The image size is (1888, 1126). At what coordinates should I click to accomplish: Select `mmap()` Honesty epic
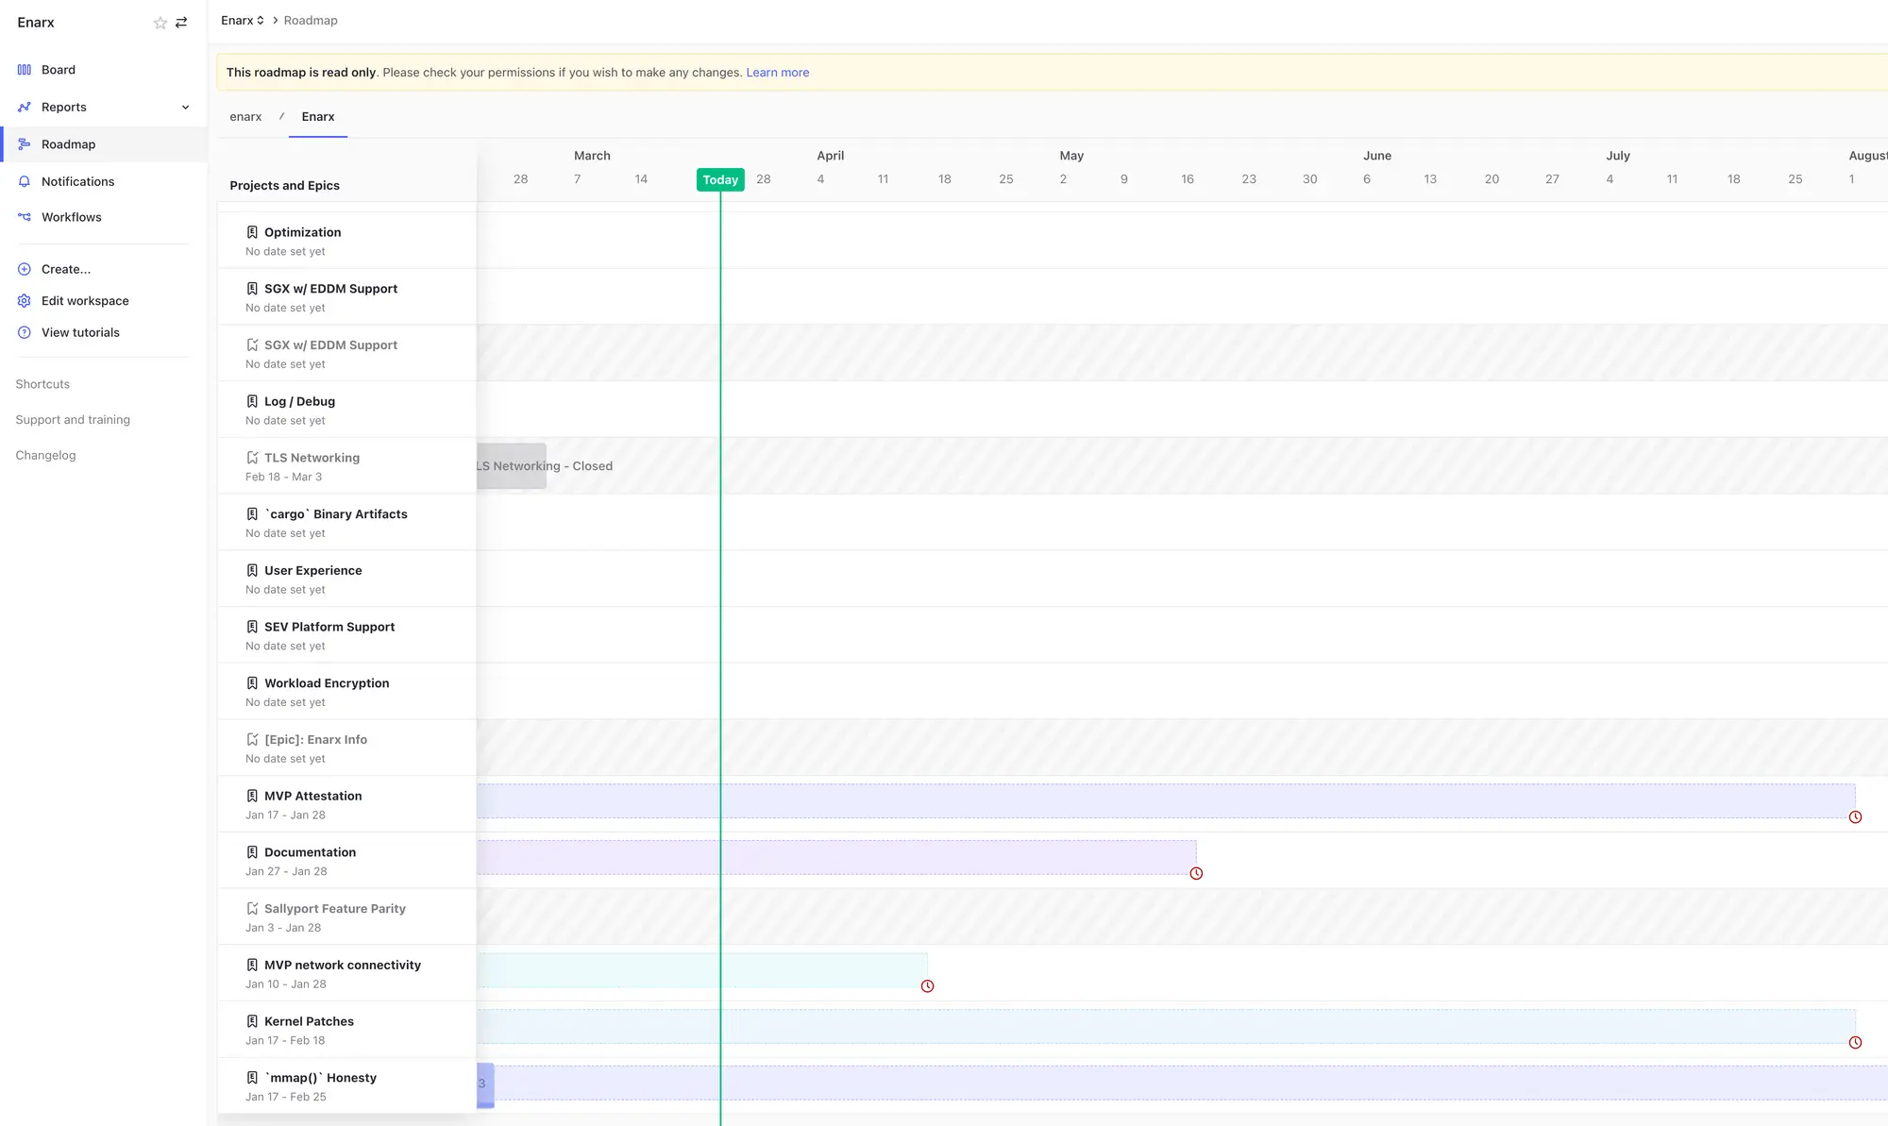[x=320, y=1078]
